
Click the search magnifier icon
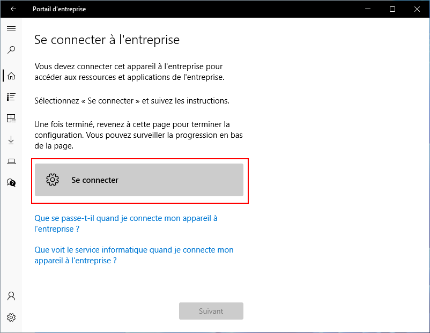(11, 50)
